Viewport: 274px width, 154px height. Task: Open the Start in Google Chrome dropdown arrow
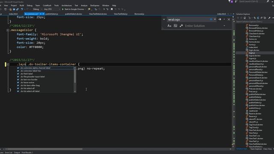click(x=85, y=9)
